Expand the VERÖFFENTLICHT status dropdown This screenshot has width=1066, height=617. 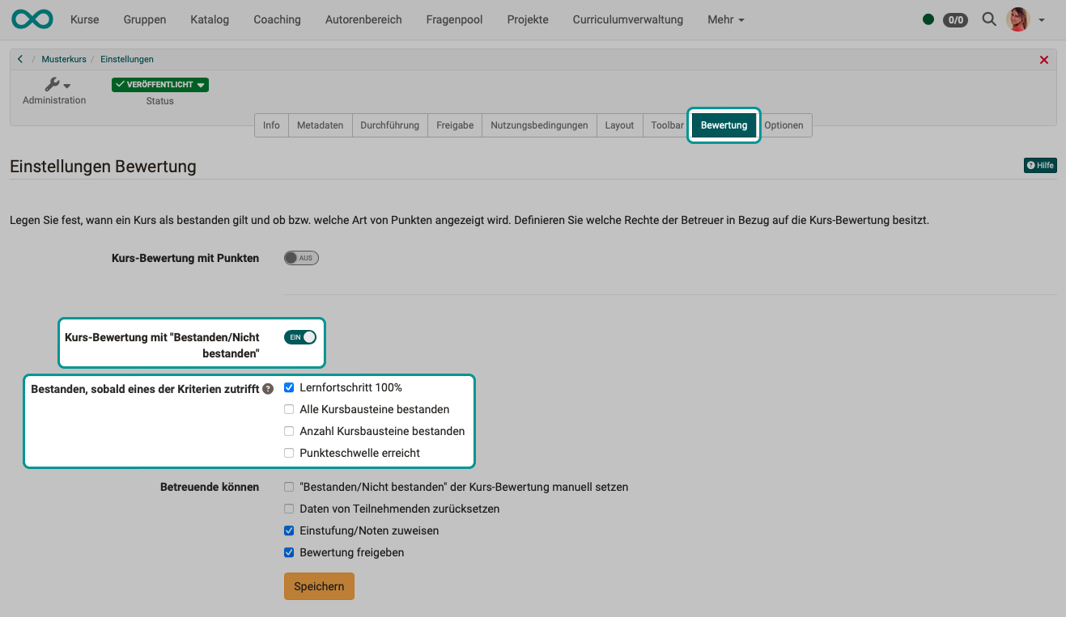[160, 84]
